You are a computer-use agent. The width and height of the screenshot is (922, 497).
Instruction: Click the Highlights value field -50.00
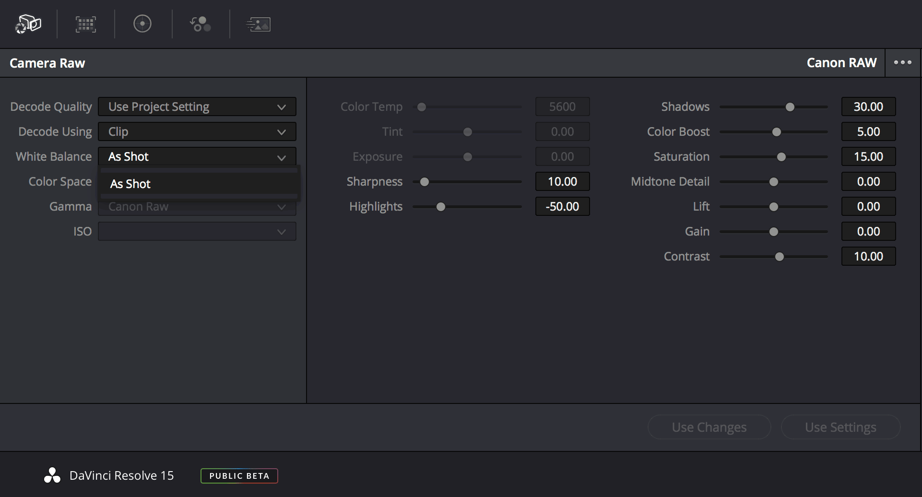pyautogui.click(x=563, y=206)
